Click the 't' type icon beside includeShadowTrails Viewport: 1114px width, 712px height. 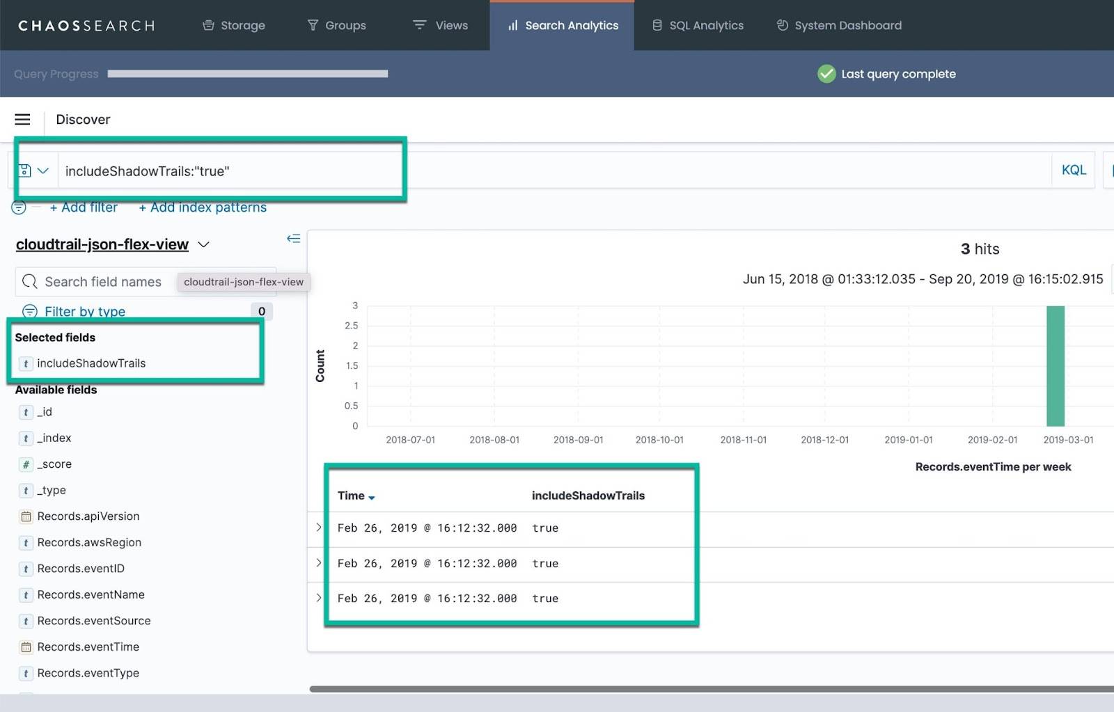coord(26,363)
